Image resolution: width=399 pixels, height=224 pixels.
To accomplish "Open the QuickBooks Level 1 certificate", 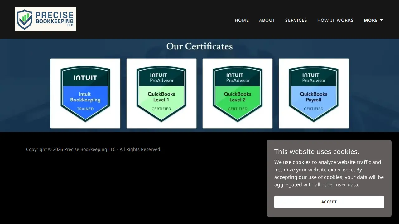I will (x=161, y=94).
